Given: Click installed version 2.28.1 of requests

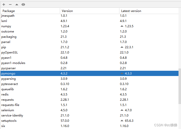Looking at the screenshot, I should tap(65, 100).
